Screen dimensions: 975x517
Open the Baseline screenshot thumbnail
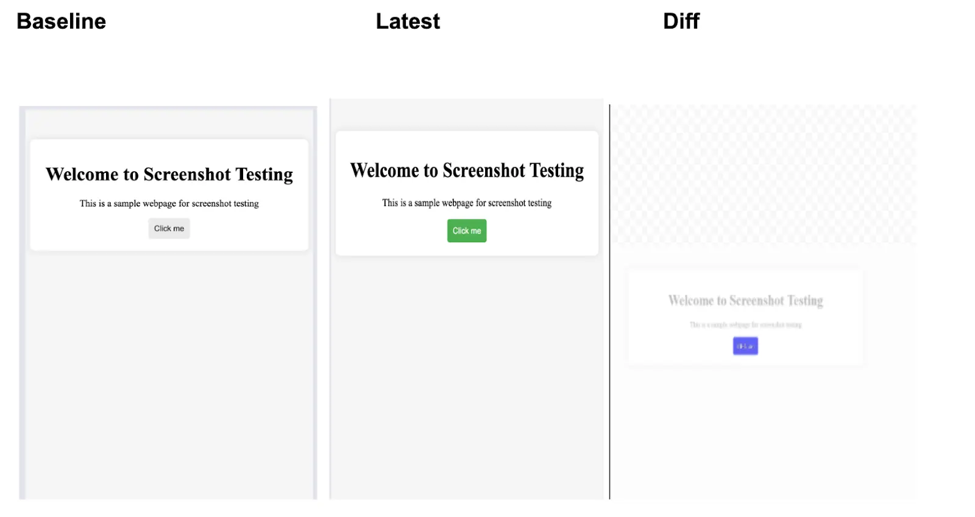tap(169, 365)
